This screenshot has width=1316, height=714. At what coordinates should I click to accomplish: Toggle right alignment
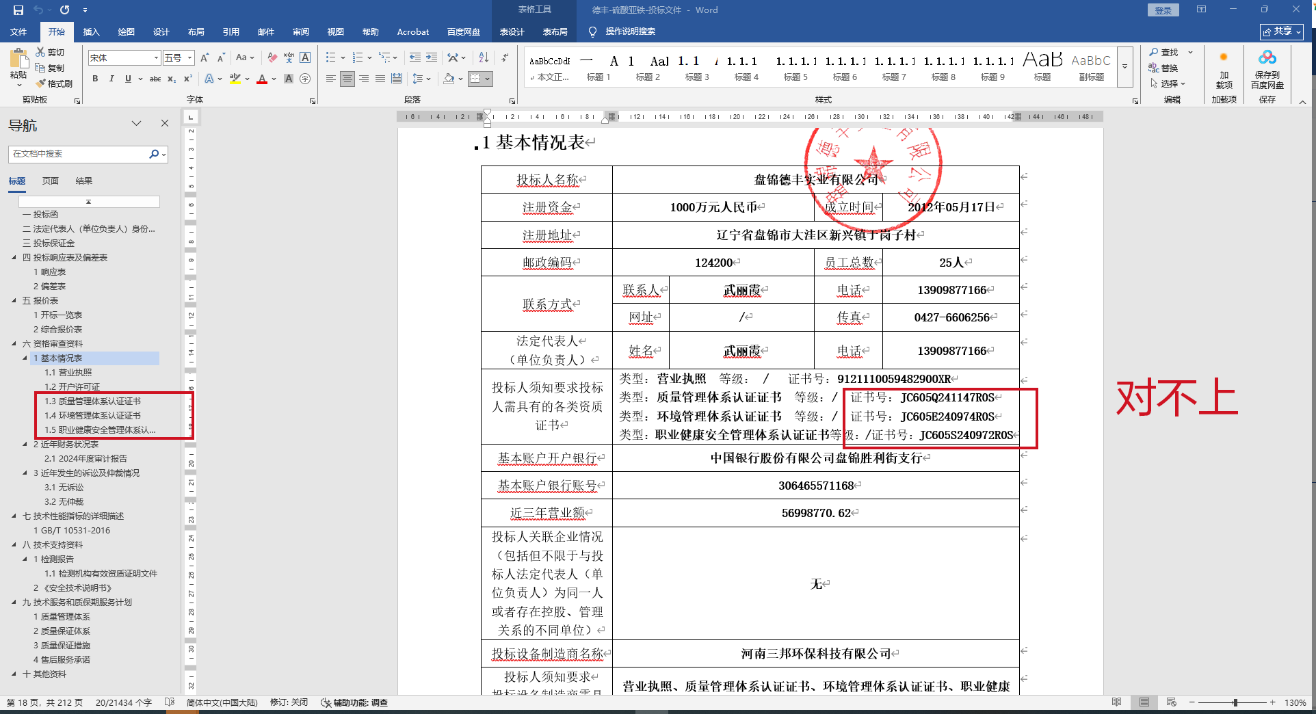click(x=364, y=79)
